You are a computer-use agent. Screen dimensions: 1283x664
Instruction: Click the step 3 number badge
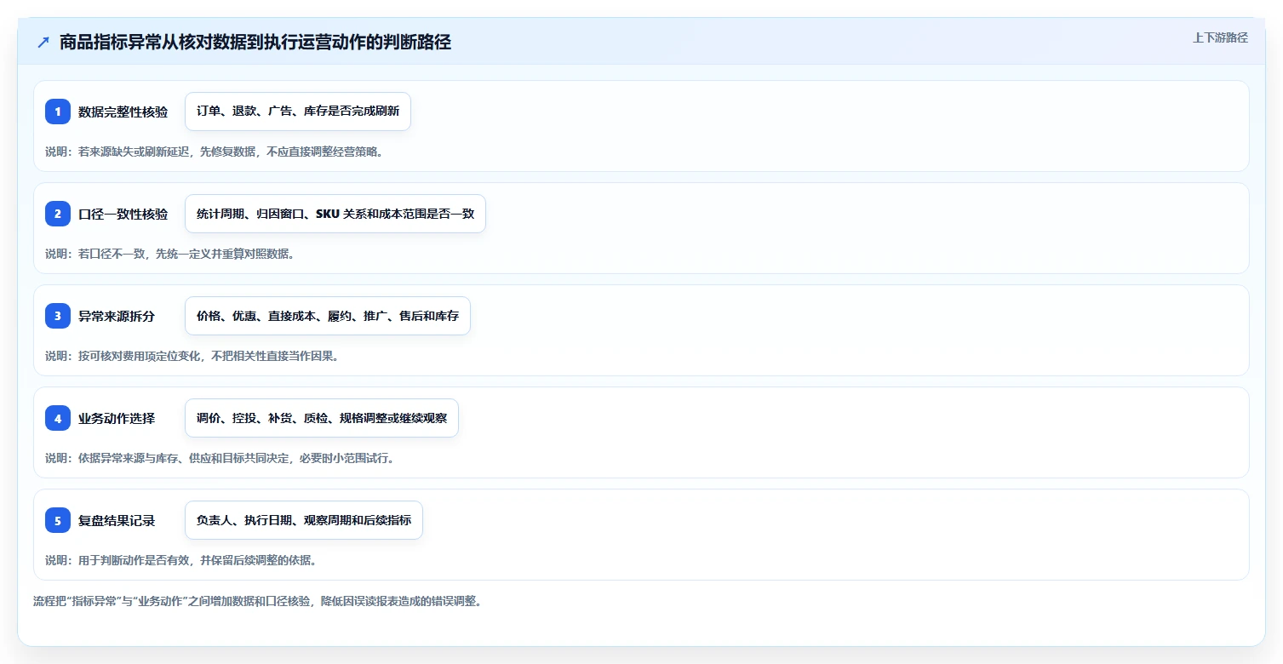(x=58, y=316)
